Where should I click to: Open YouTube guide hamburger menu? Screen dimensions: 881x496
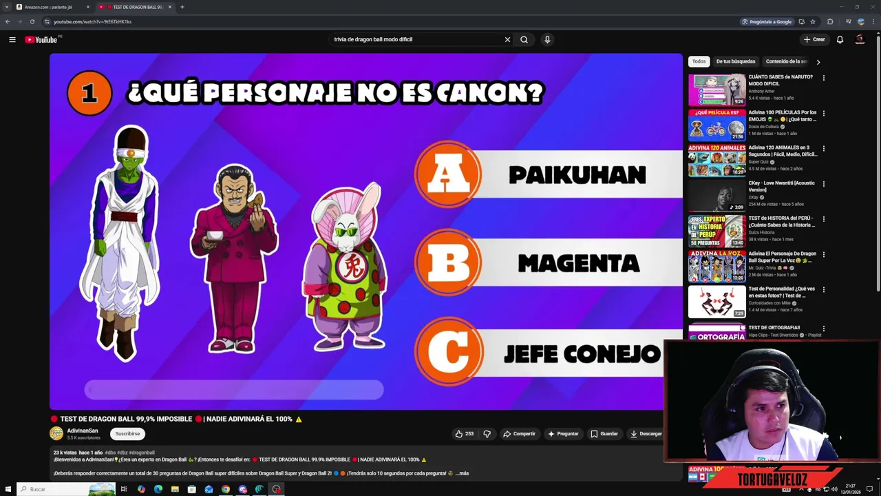tap(12, 39)
